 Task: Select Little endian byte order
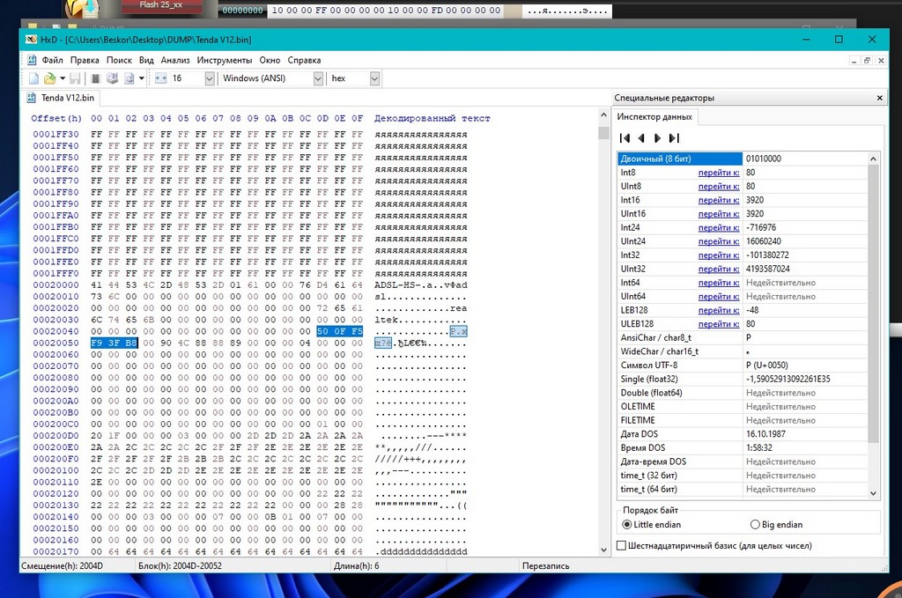[627, 525]
